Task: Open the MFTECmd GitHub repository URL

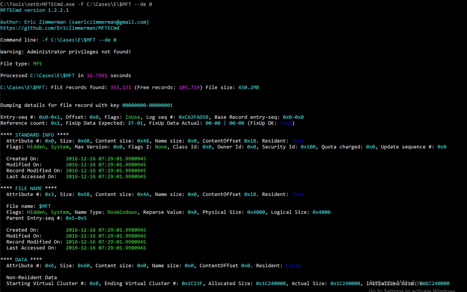Action: tap(60, 28)
